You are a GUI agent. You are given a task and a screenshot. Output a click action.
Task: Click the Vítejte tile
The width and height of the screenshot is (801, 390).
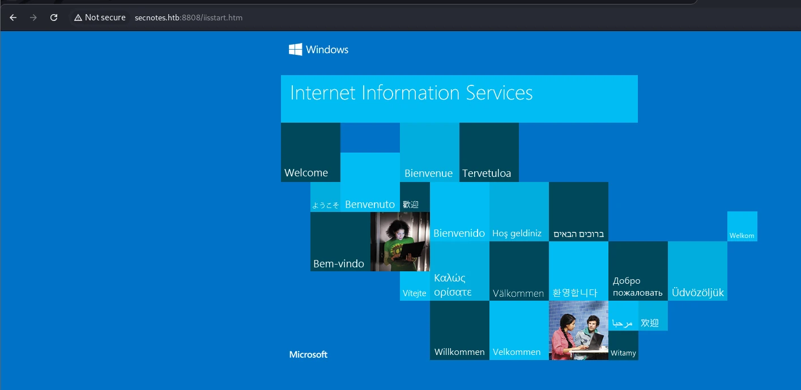click(415, 286)
